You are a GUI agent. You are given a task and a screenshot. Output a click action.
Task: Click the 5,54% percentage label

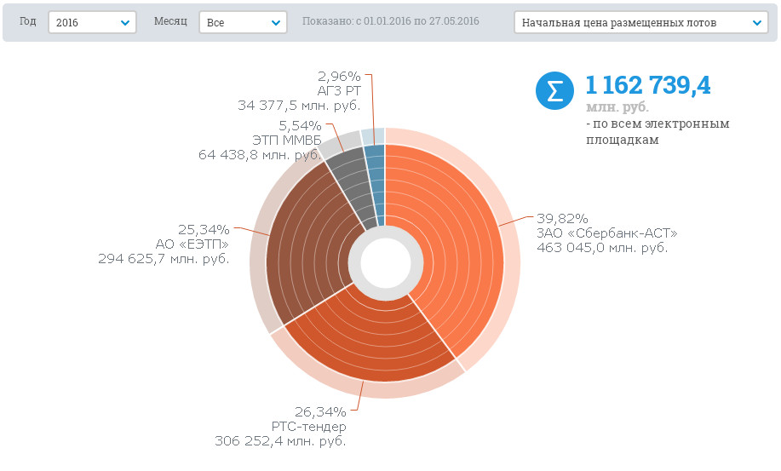pyautogui.click(x=300, y=125)
